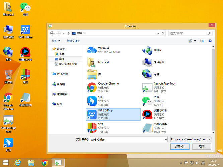223x167 pixels.
Task: Expand the view options dropdown arrow
Action: point(195,41)
